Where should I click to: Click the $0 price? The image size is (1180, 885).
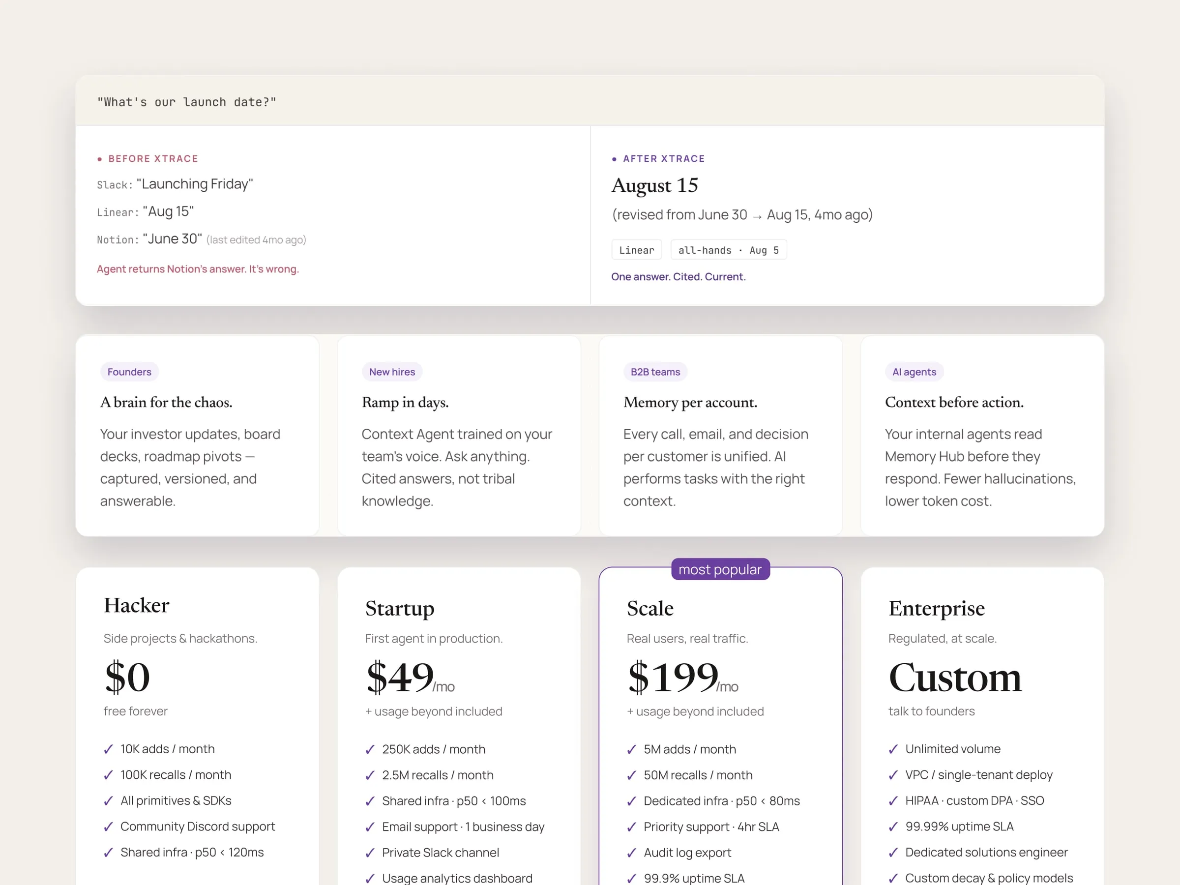tap(127, 677)
